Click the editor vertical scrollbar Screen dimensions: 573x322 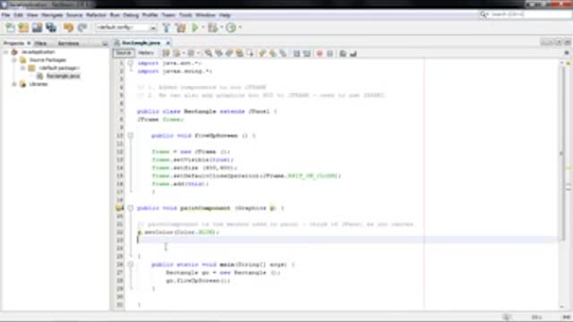[x=562, y=153]
